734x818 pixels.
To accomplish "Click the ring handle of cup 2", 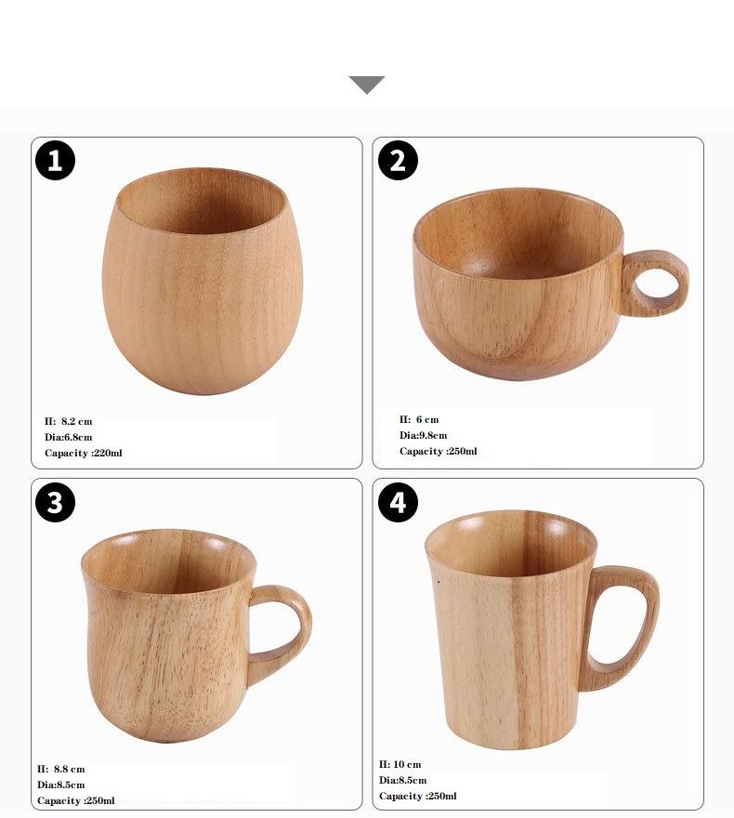I will click(656, 284).
